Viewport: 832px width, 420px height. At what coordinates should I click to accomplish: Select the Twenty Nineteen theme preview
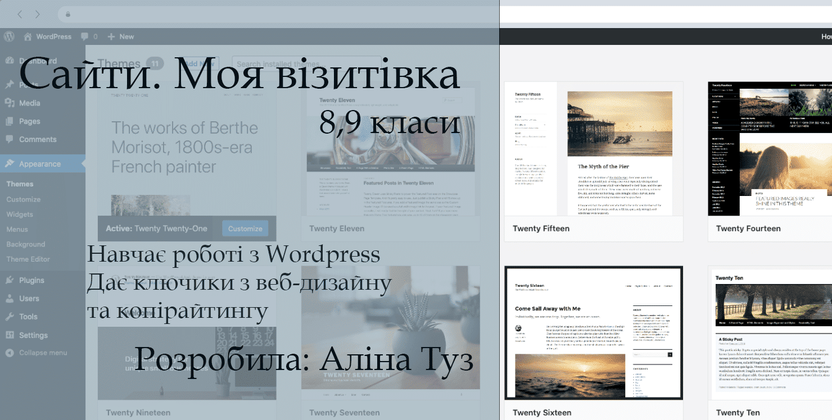coord(187,333)
